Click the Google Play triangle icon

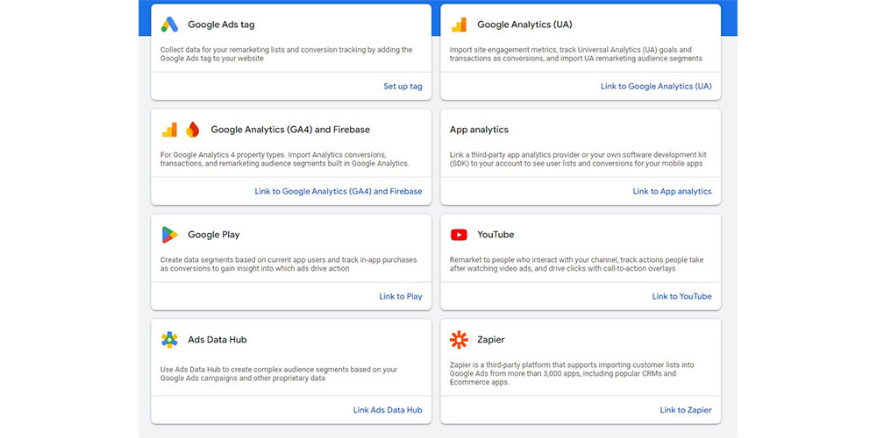[169, 235]
